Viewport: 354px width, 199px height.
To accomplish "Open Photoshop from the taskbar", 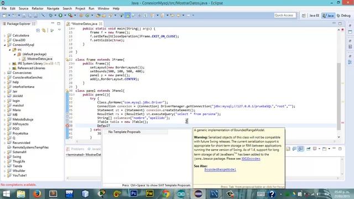I will 133,194.
